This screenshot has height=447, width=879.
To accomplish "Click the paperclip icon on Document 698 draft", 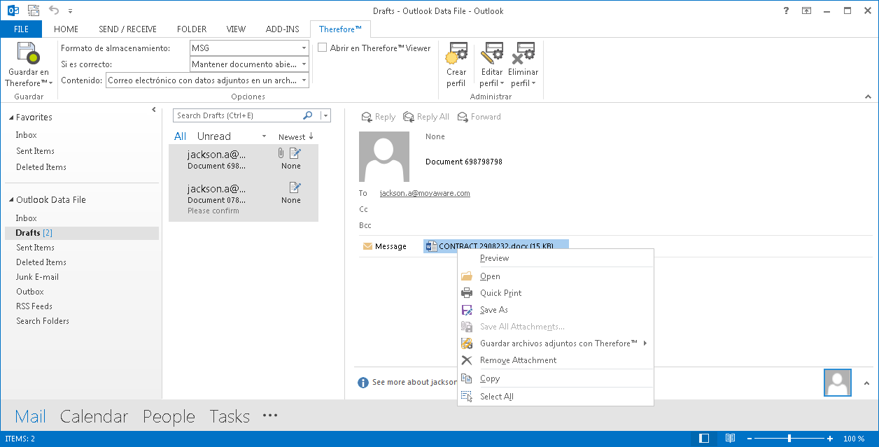I will coord(281,152).
